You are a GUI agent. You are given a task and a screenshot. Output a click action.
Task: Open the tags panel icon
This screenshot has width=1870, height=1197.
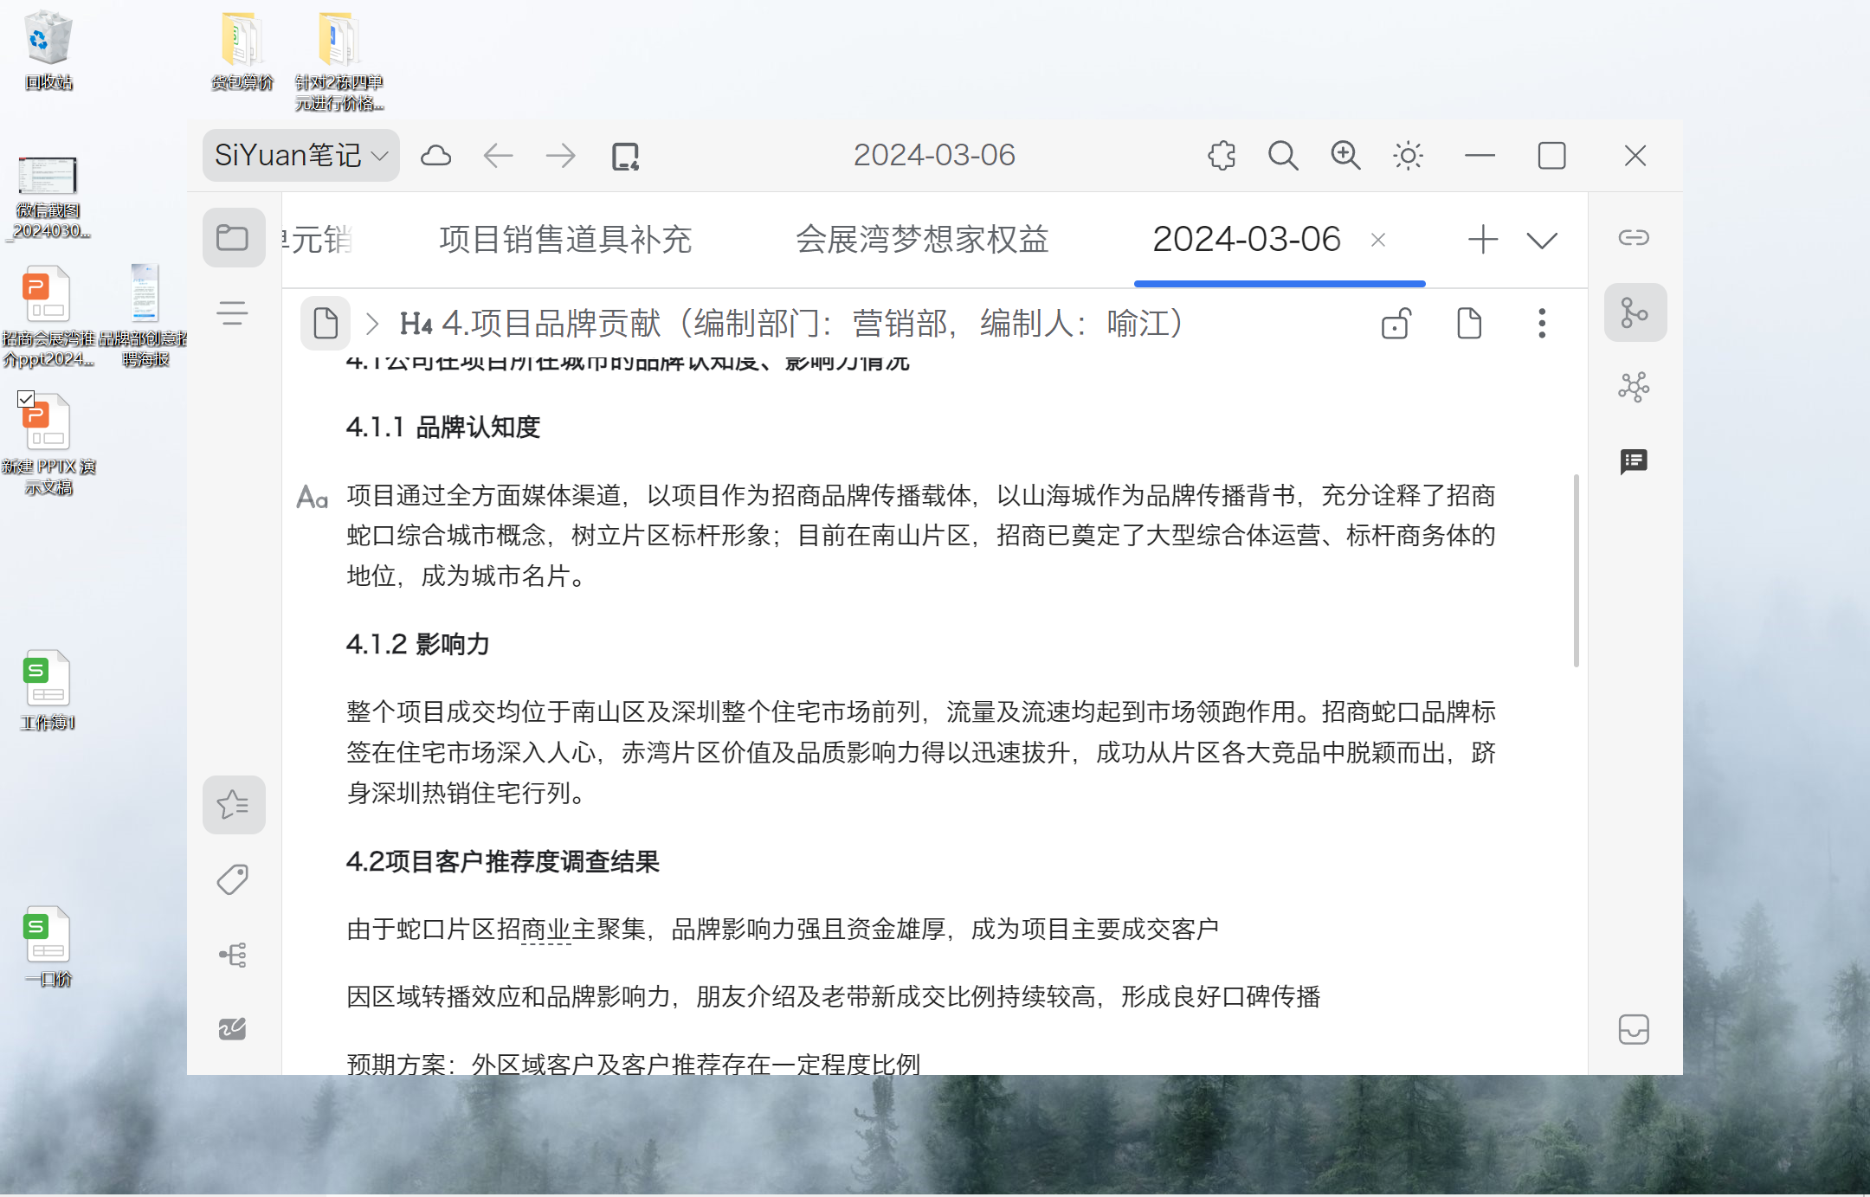[x=233, y=879]
